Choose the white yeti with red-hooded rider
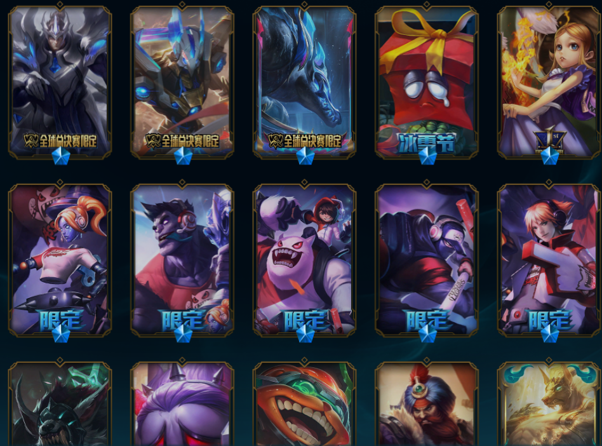The height and width of the screenshot is (446, 602). click(304, 260)
